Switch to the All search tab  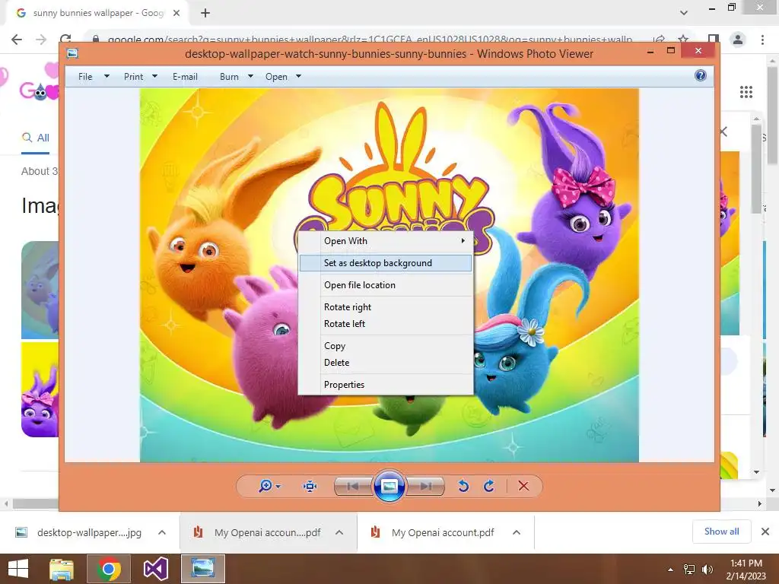pos(35,138)
